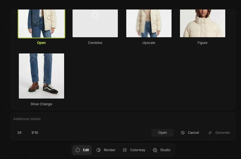
Task: Switch to the Render tab
Action: 106,150
